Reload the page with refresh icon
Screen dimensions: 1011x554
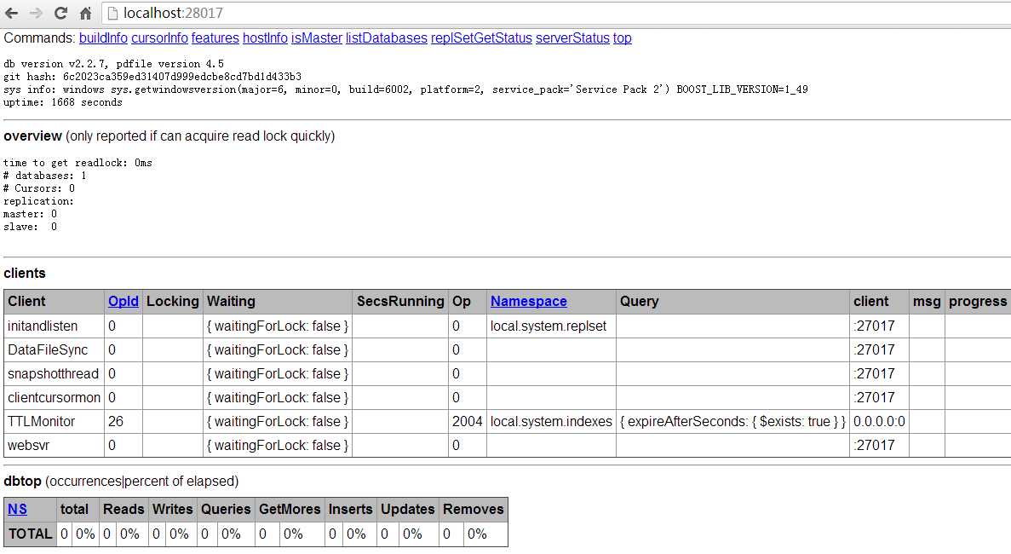coord(60,13)
